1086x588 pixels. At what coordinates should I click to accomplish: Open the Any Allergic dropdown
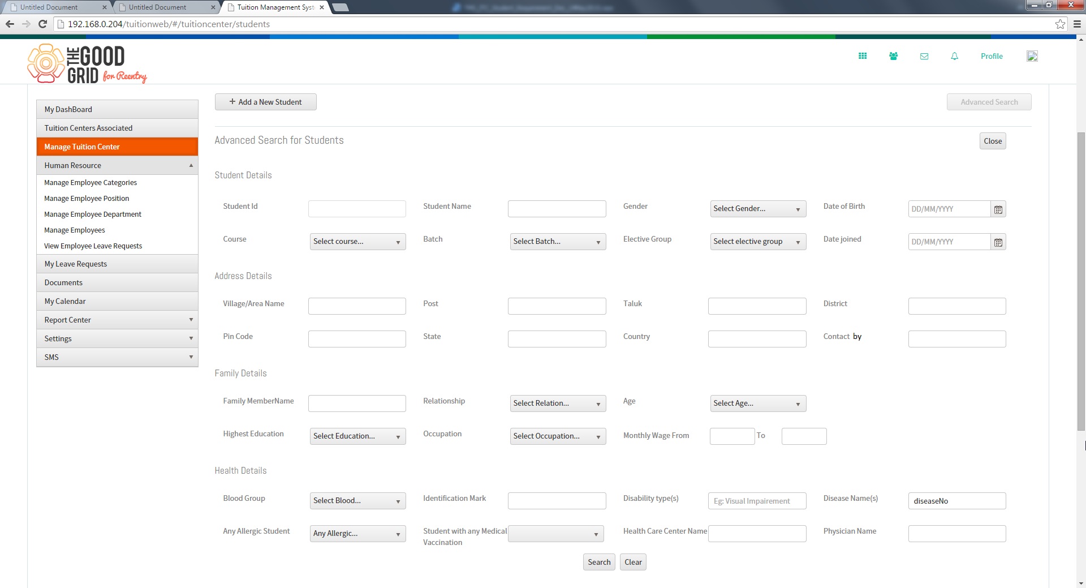point(357,534)
